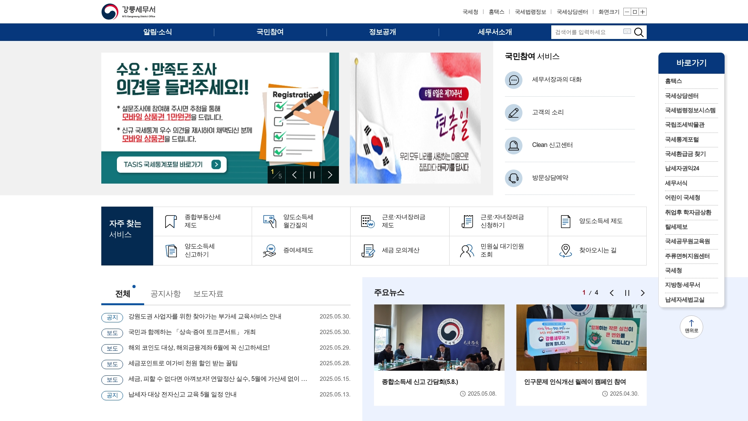Increase screen size with plus button
Screen dimensions: 748x421
643,12
